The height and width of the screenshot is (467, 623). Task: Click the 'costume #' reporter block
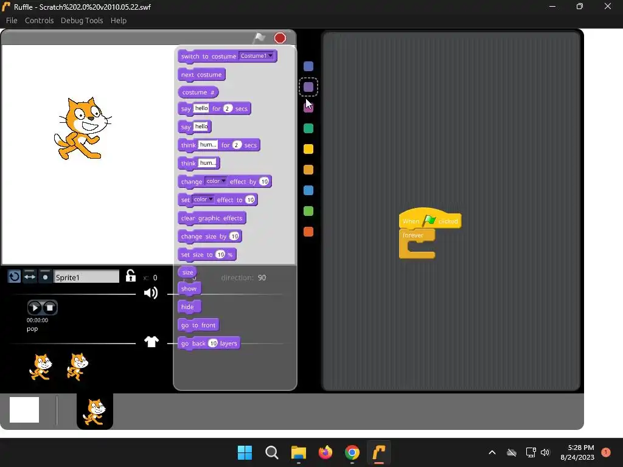pyautogui.click(x=198, y=92)
